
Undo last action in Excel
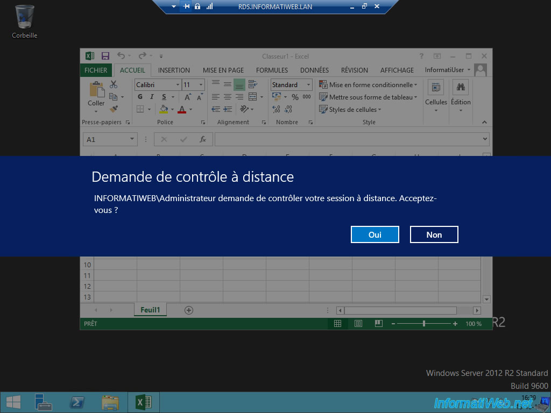121,56
